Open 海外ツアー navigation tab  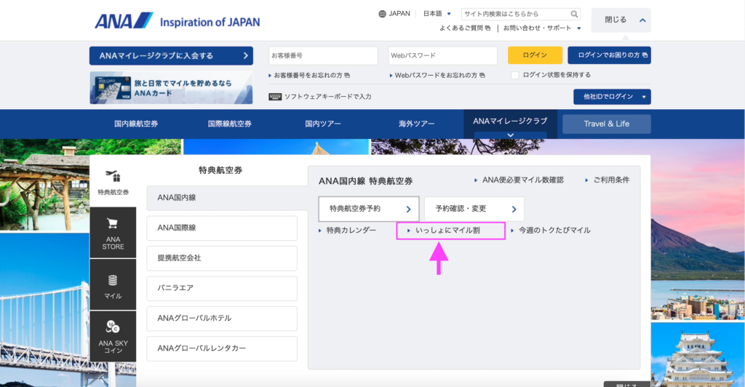pyautogui.click(x=417, y=124)
